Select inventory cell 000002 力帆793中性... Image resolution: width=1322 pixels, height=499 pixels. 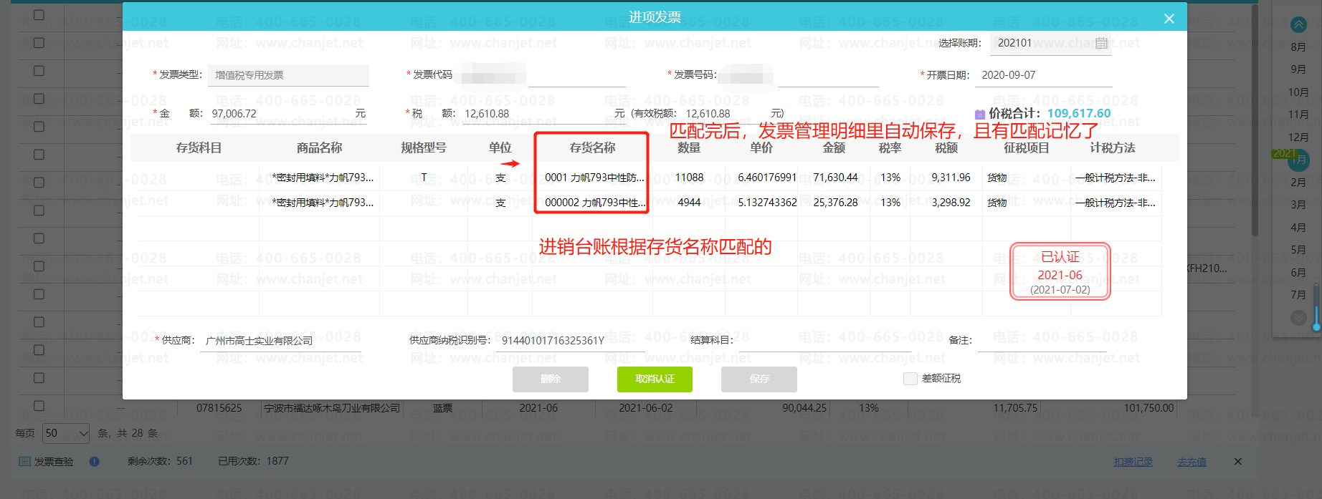tap(594, 203)
